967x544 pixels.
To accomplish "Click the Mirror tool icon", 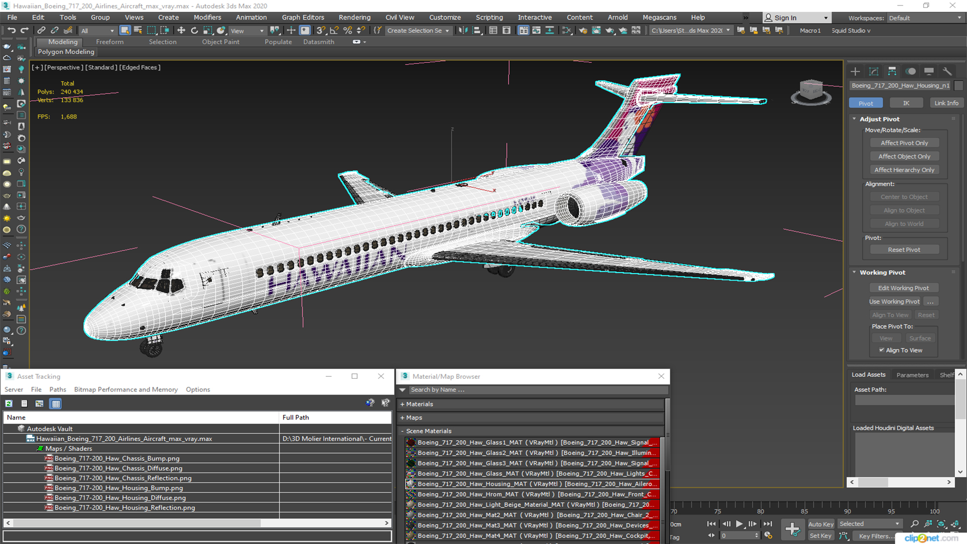I will [463, 31].
